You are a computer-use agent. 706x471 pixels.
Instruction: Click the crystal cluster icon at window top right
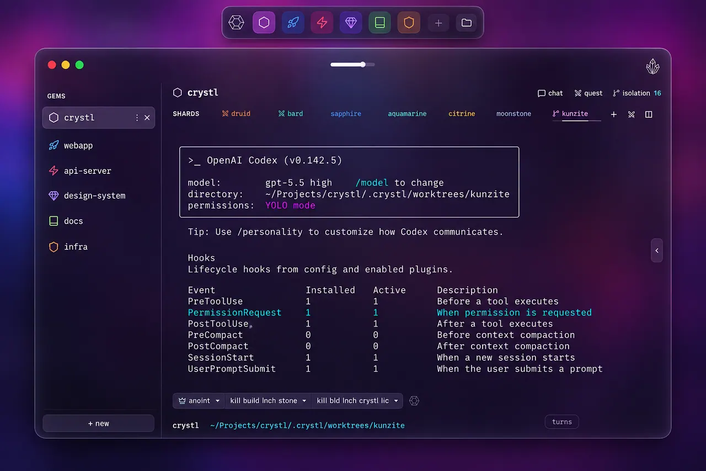[652, 66]
